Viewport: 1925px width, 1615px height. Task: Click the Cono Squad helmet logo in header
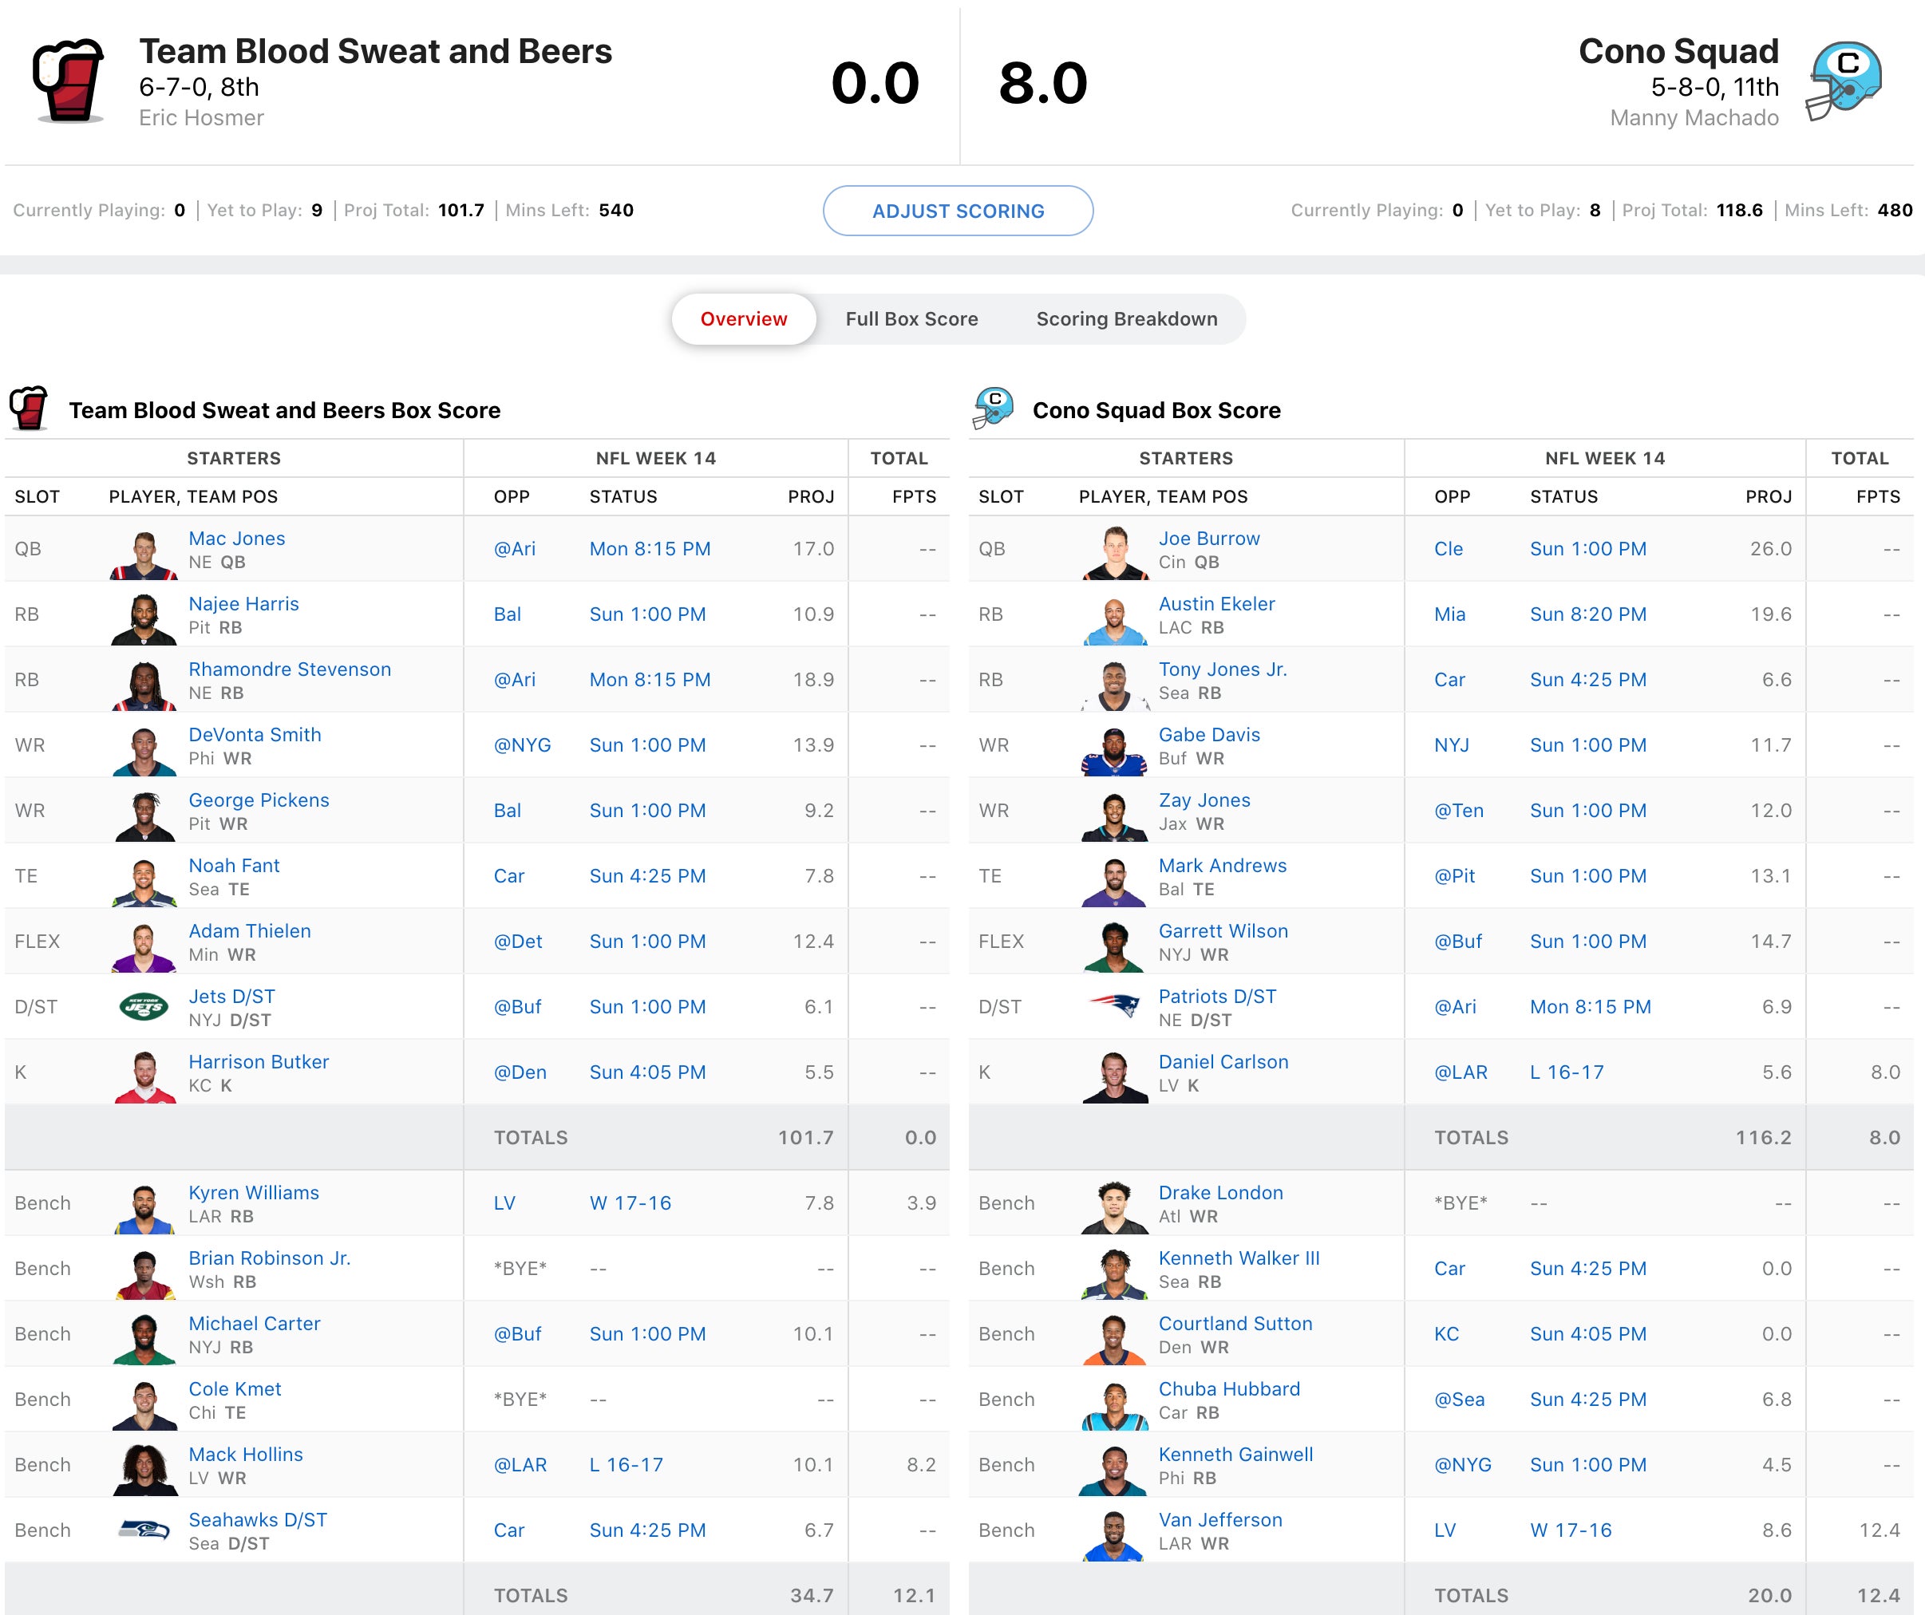point(1844,81)
